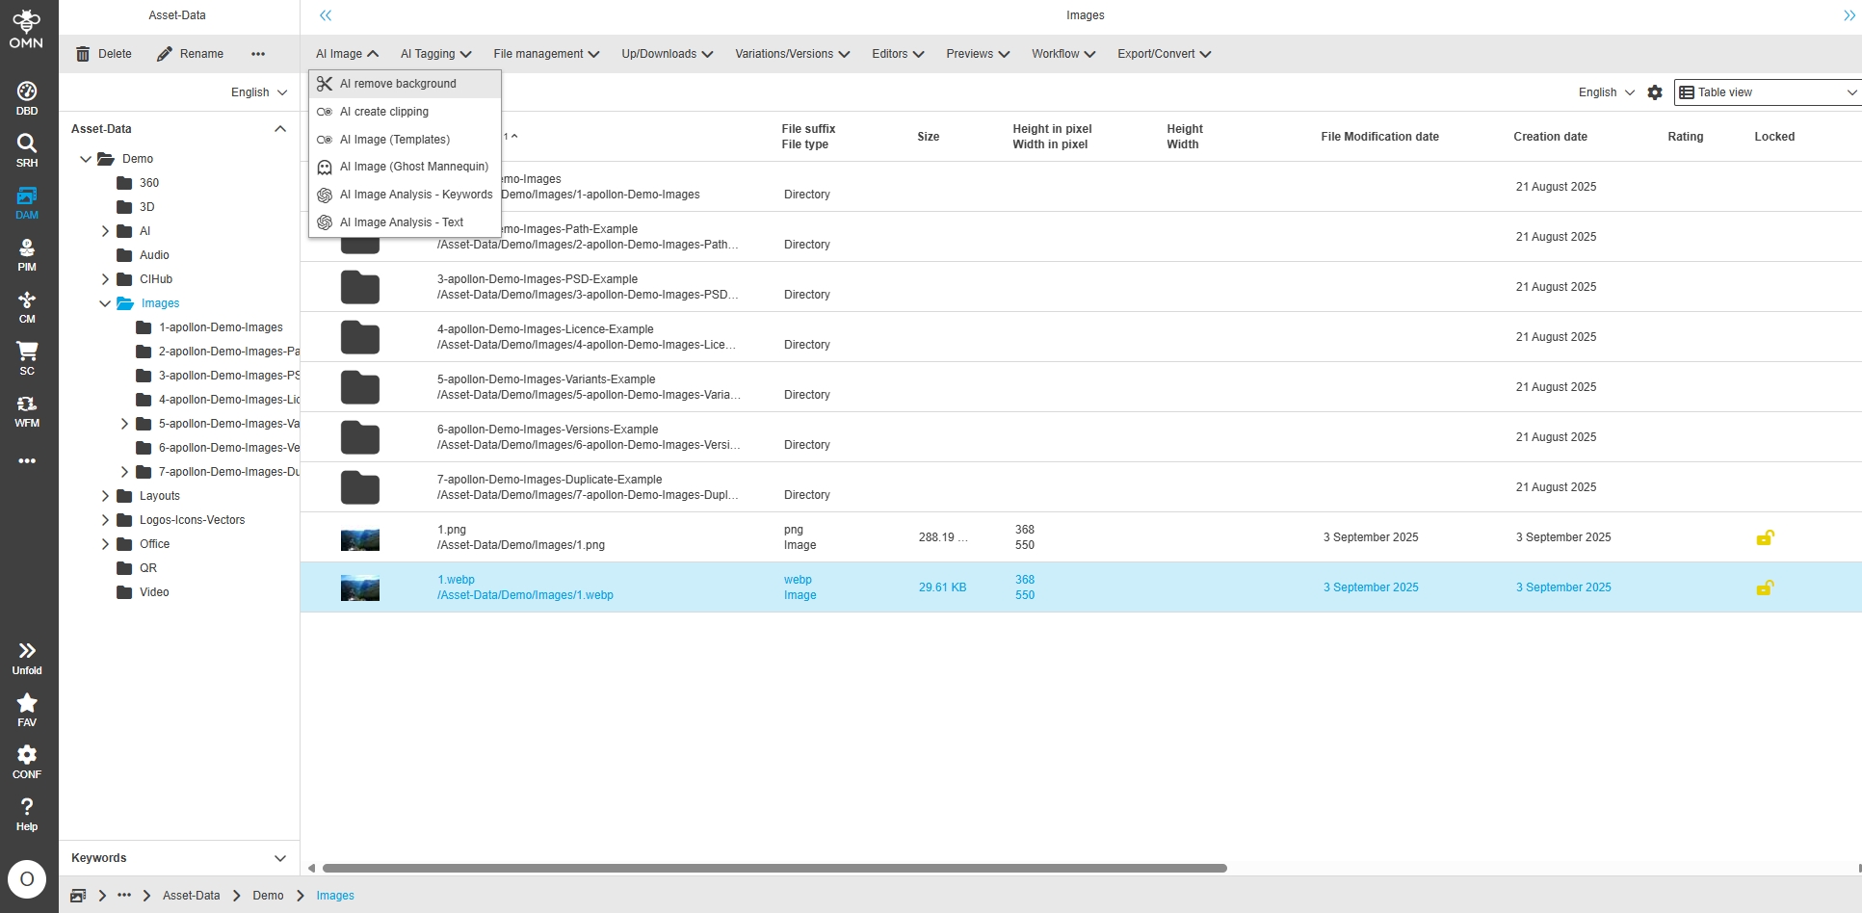Expand the Layouts folder in tree
The width and height of the screenshot is (1862, 913).
click(106, 496)
